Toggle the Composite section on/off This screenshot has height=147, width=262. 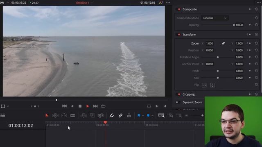coord(178,9)
